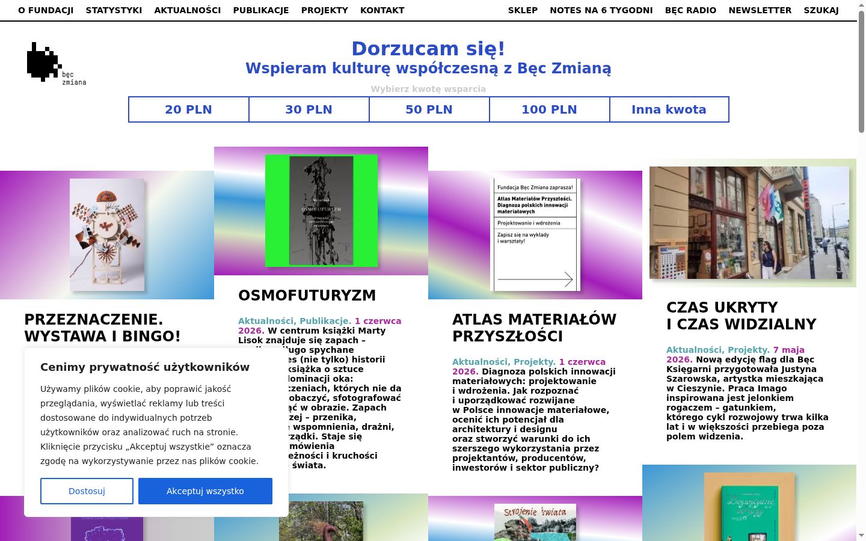This screenshot has height=541, width=866.
Task: Open ATLAS MATERIAŁÓW PRZYSZŁOŚCI headline
Action: pyautogui.click(x=534, y=328)
